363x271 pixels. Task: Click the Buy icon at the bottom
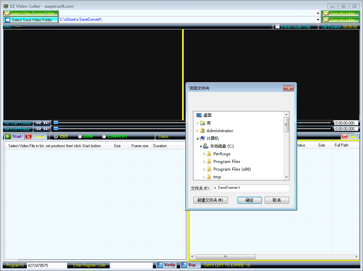[x=184, y=265]
